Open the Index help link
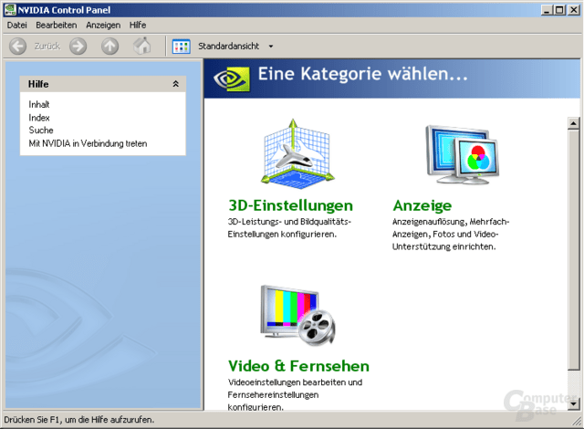 click(39, 118)
